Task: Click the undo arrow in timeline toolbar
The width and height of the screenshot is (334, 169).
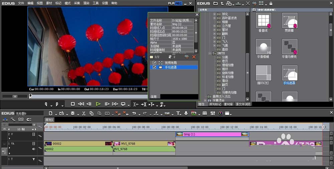Action: coord(134,113)
